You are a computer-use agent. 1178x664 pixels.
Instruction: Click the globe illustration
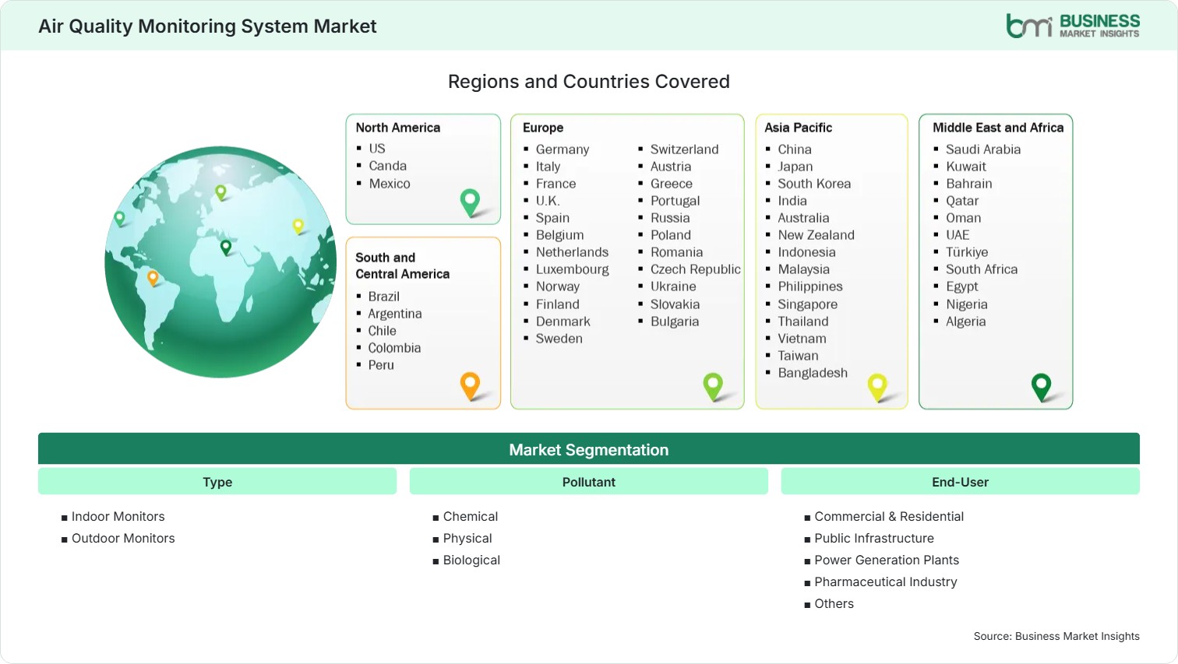tap(220, 262)
